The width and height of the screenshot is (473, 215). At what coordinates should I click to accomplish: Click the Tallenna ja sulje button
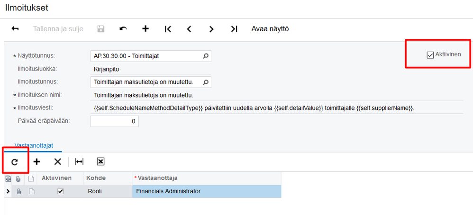pyautogui.click(x=58, y=29)
